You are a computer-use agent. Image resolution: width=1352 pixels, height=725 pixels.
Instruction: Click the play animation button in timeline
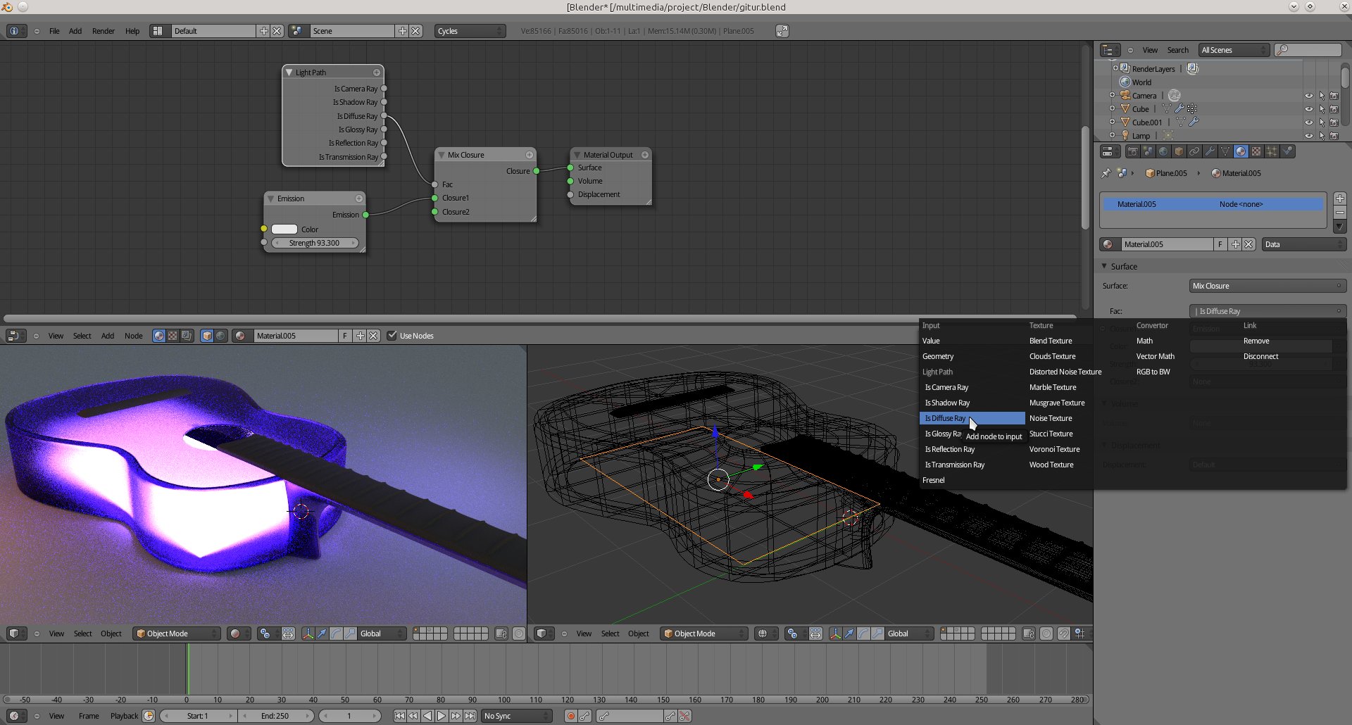pyautogui.click(x=442, y=716)
